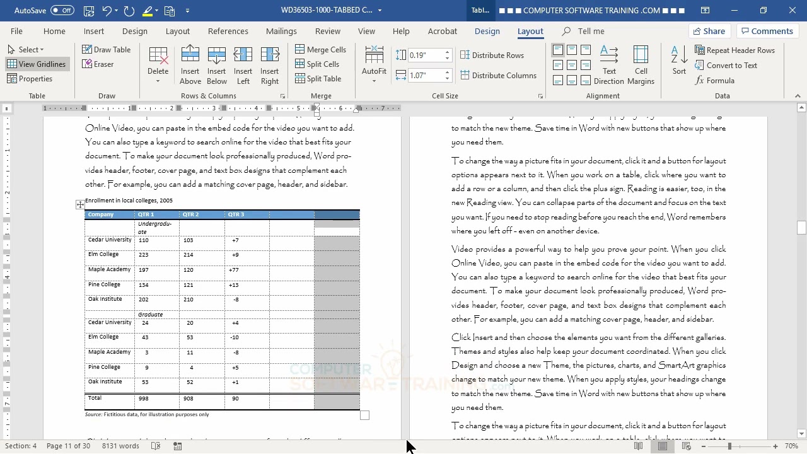Viewport: 807px width, 454px height.
Task: Click the table move handle
Action: (80, 204)
